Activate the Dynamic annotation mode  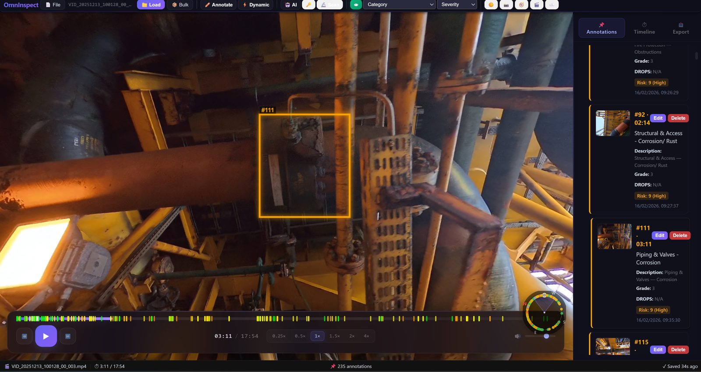click(256, 5)
